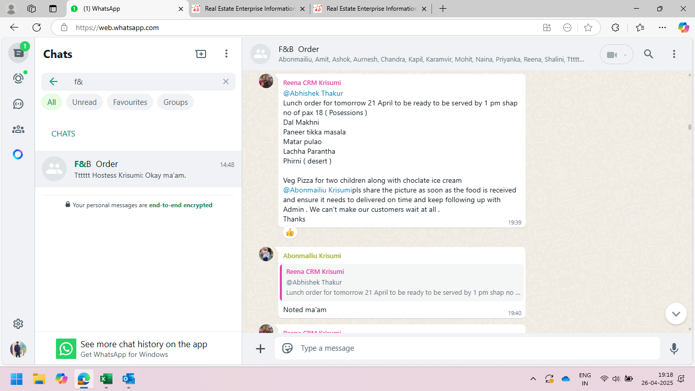
Task: Open F&B Order chat options menu
Action: click(x=674, y=54)
